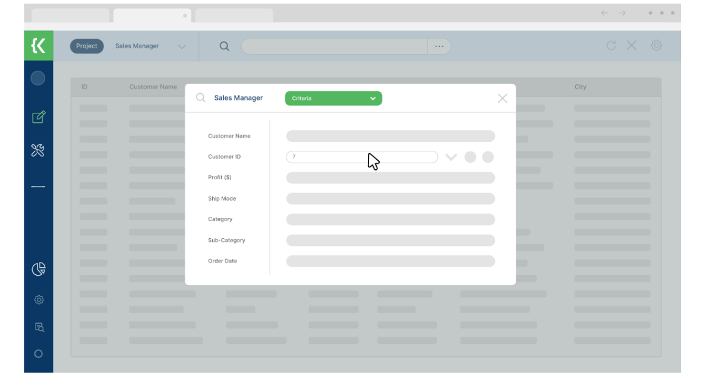This screenshot has height=373, width=713.
Task: Click the Customer Name field
Action: [390, 136]
